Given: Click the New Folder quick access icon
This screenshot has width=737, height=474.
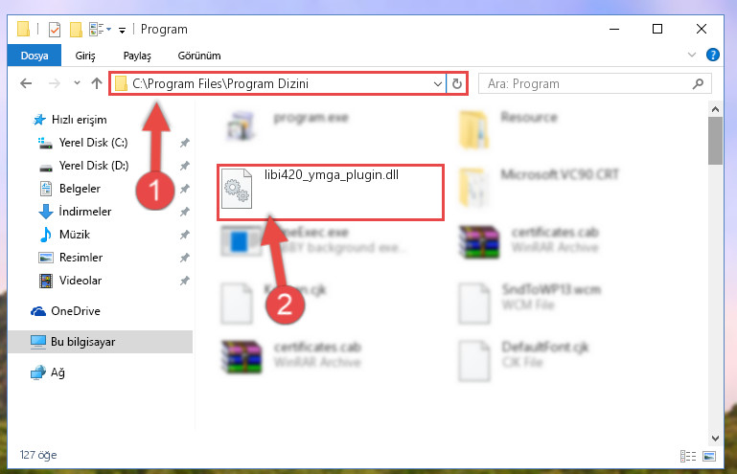Looking at the screenshot, I should tap(76, 30).
